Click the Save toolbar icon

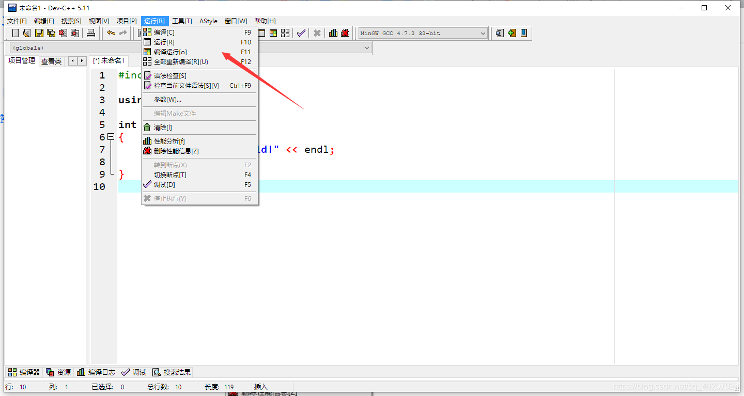(x=39, y=33)
